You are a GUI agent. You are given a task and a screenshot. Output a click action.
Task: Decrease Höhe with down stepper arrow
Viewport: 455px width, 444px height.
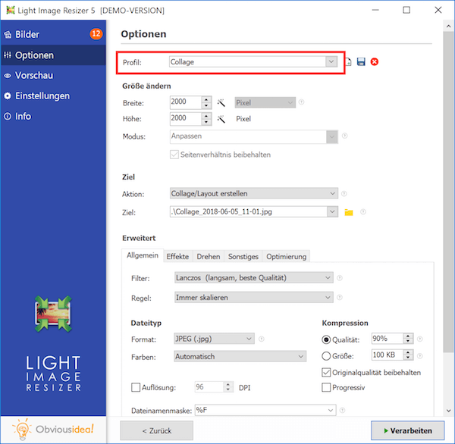tap(206, 122)
